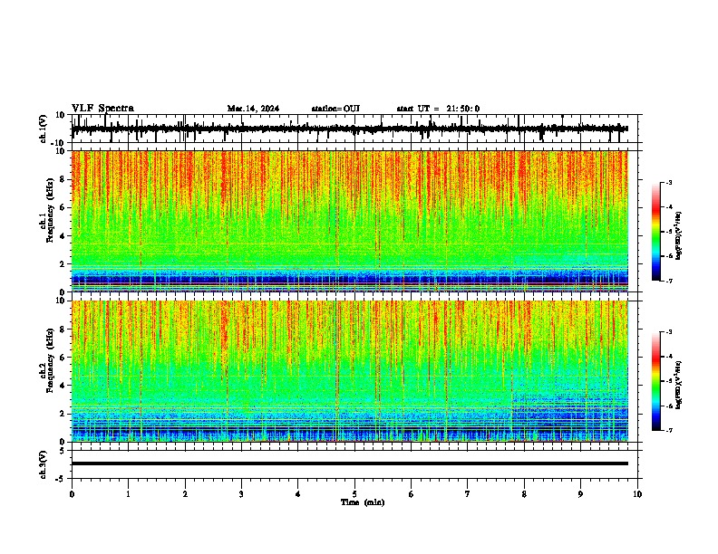This screenshot has height=554, width=718.
Task: Click the ch.3 flat voltage trace
Action: 350,463
